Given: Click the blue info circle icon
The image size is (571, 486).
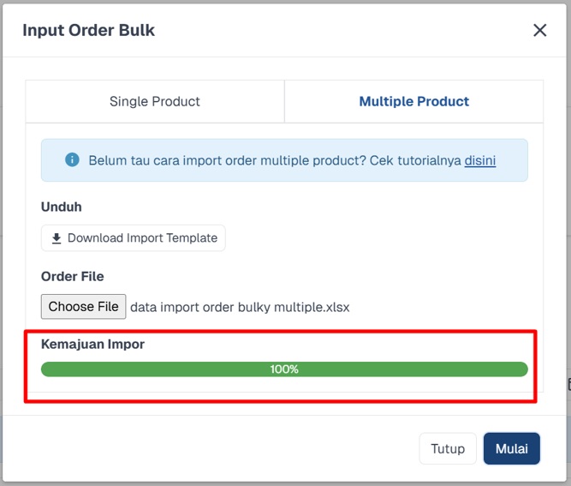Looking at the screenshot, I should pos(72,159).
